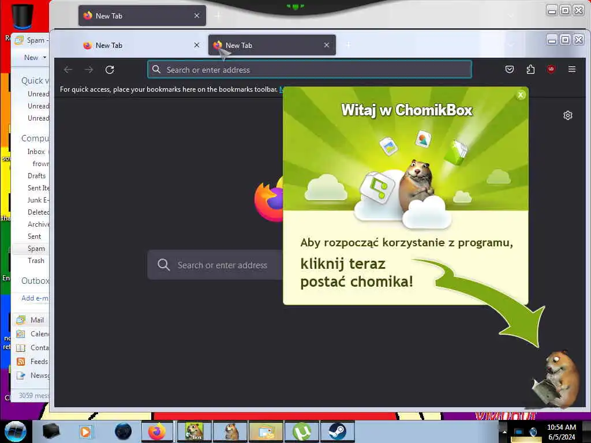This screenshot has height=443, width=591.
Task: Switch to Calendar view in mail sidebar
Action: [x=32, y=334]
